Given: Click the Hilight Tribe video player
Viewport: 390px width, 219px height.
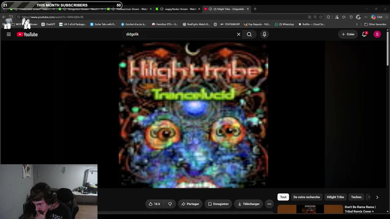Looking at the screenshot, I should click(x=193, y=114).
